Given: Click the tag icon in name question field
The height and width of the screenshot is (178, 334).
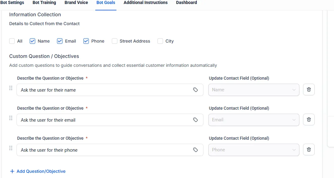Looking at the screenshot, I should pos(195,90).
